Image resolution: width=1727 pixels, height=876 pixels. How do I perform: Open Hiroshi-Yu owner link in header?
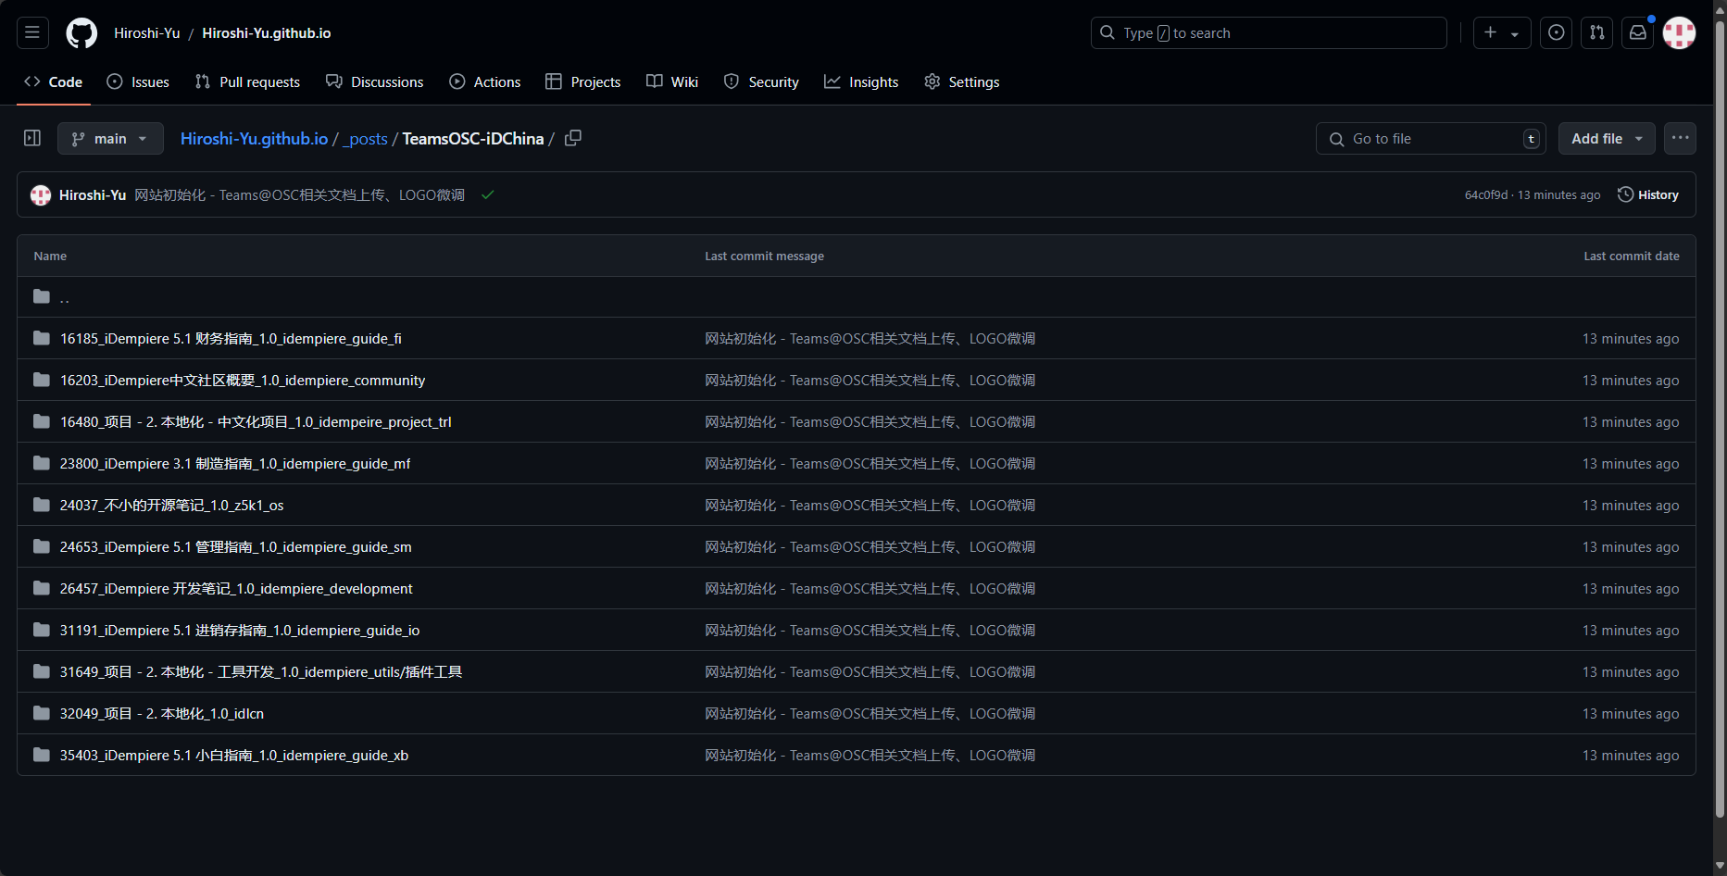pyautogui.click(x=147, y=32)
